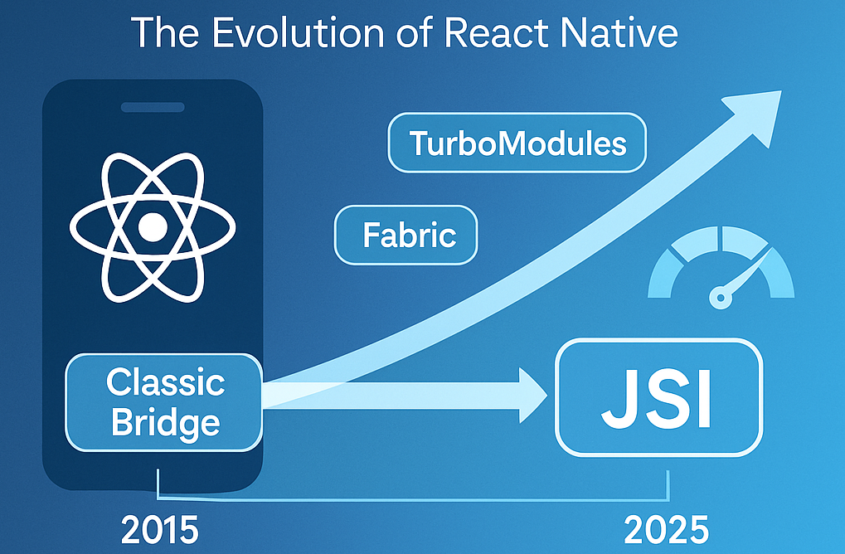Enable the Fabric renderer badge

(406, 236)
